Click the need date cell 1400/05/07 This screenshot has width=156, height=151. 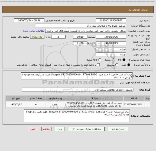point(16,104)
